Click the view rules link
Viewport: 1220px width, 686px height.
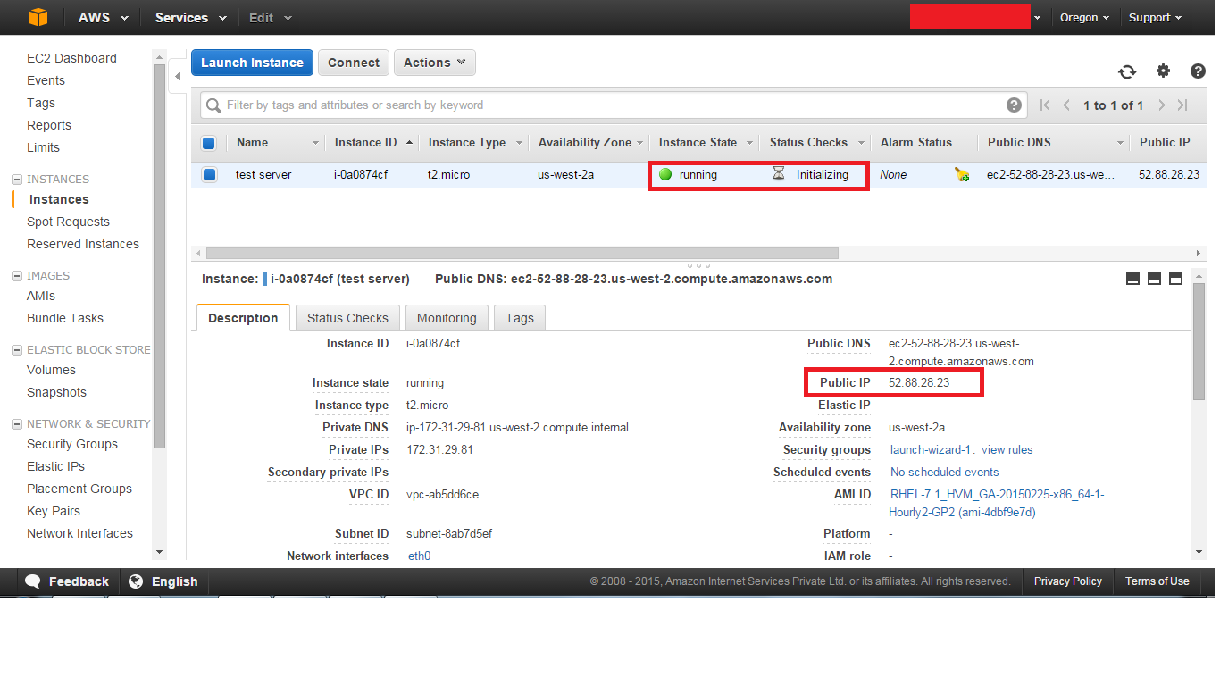[x=1007, y=450]
